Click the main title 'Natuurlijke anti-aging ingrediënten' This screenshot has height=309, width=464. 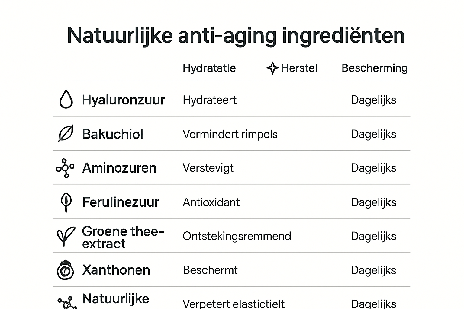click(236, 35)
